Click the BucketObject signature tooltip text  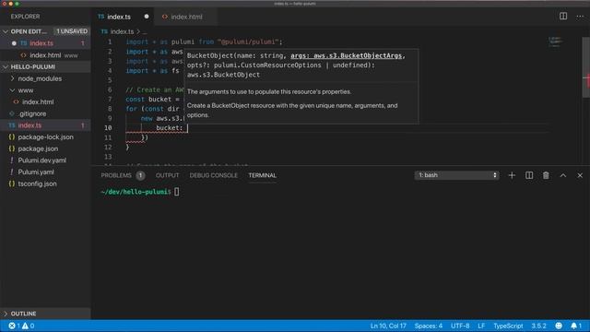click(296, 65)
